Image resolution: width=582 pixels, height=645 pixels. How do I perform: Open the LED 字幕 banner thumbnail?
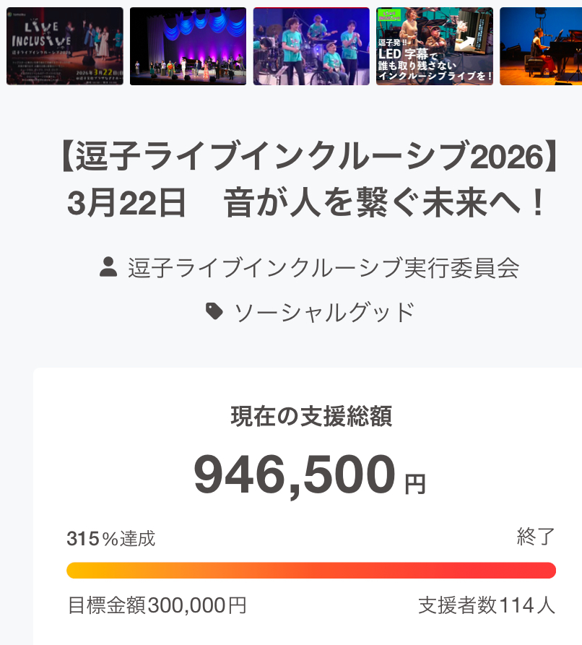click(434, 46)
